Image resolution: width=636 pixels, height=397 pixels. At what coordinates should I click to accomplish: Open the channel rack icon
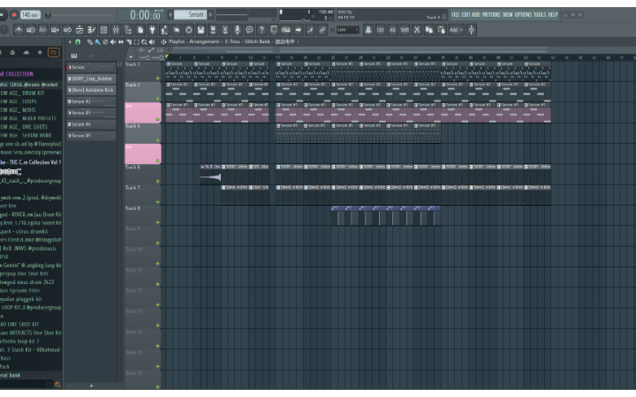(x=103, y=30)
